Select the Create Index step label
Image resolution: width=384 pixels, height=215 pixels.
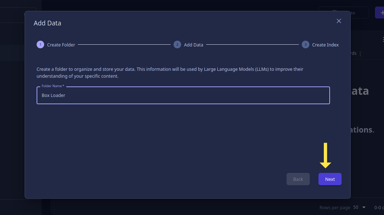pos(325,45)
